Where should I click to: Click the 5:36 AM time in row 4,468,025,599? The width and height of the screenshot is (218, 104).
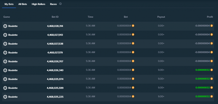click(90, 88)
